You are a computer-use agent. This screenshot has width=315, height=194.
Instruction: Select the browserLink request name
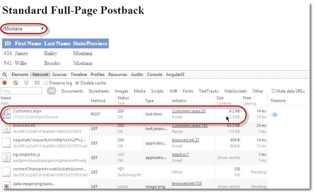(24, 125)
